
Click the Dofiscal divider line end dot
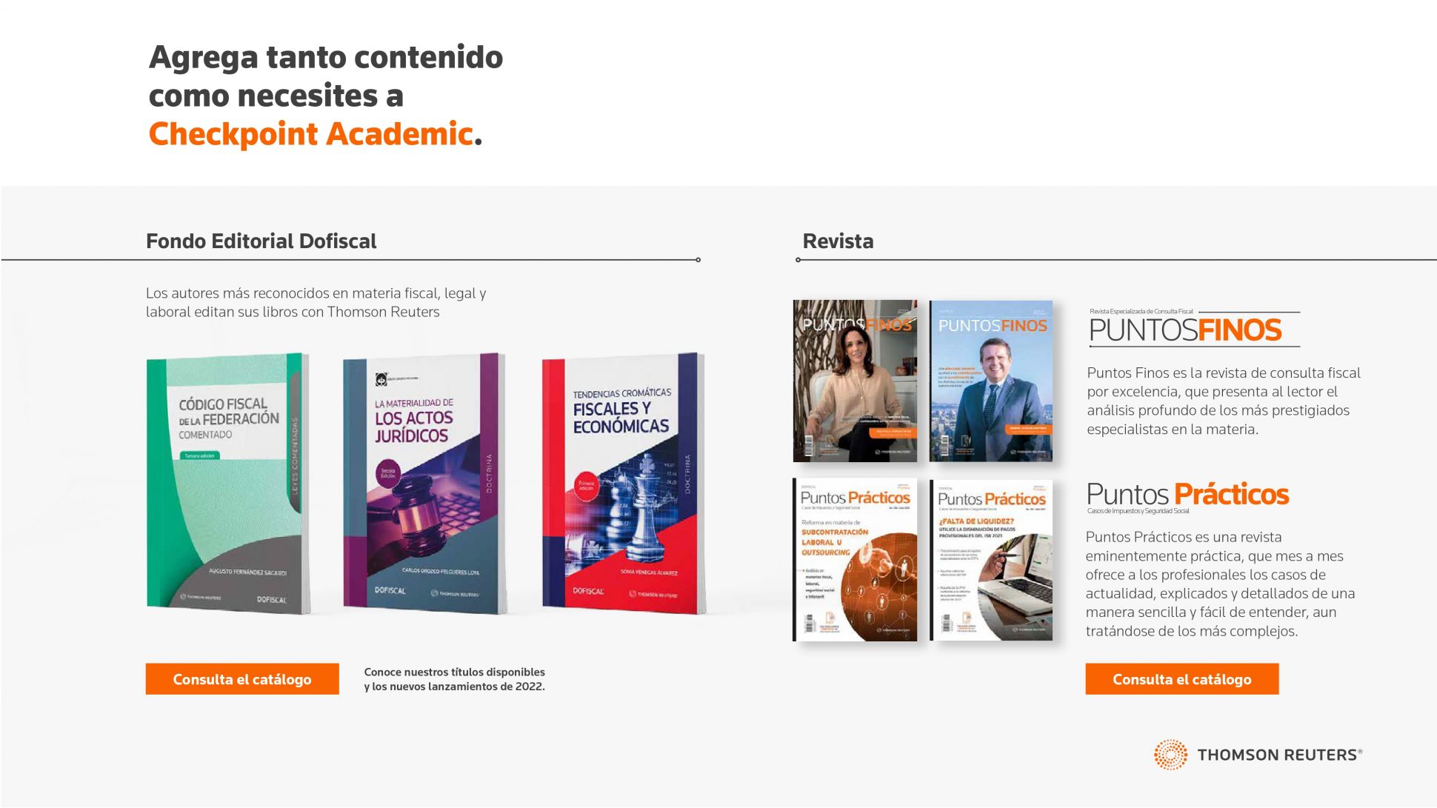(x=698, y=260)
